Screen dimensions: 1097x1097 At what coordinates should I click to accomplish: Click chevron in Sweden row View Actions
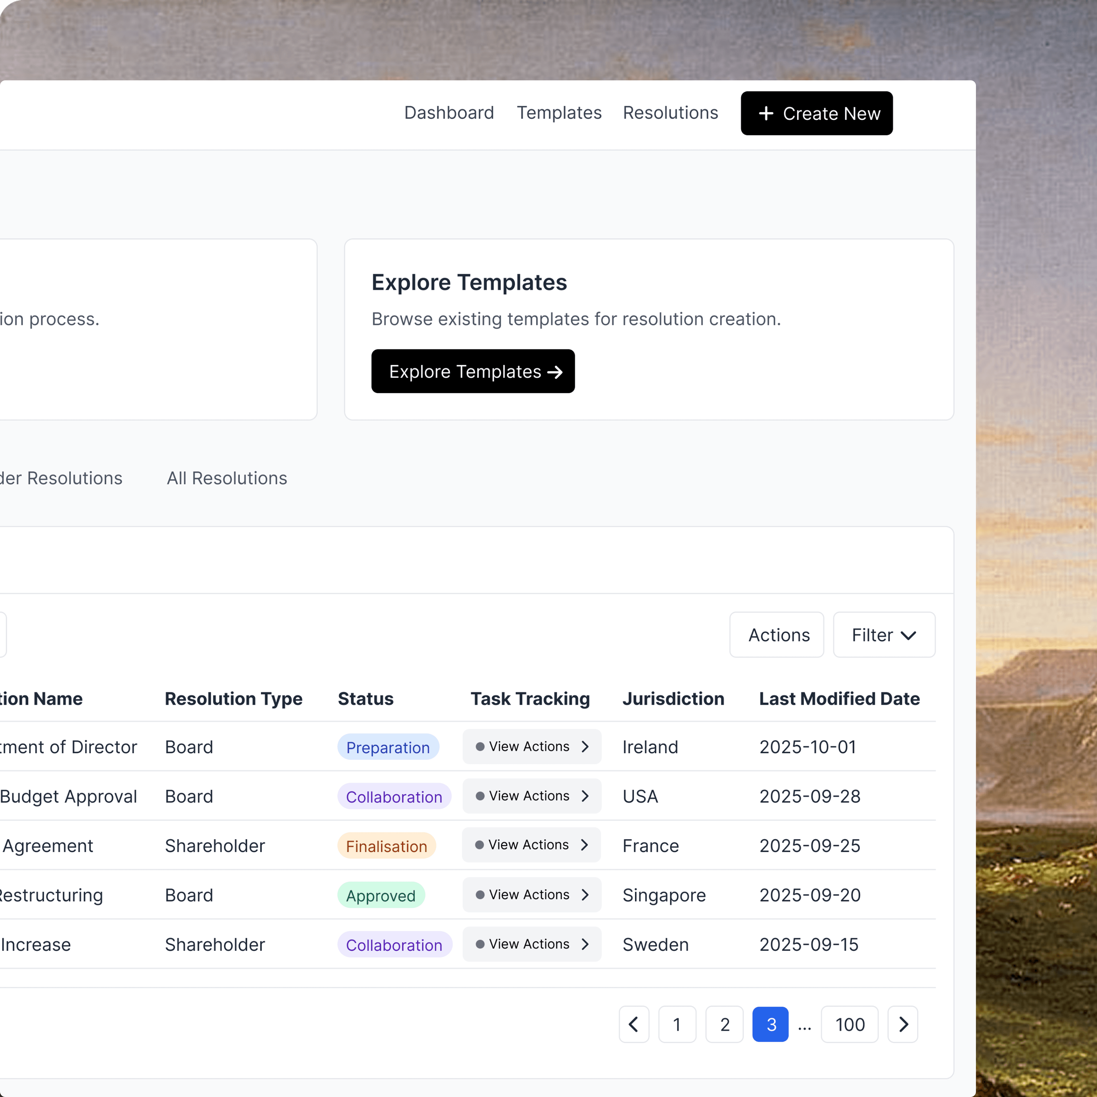tap(585, 944)
